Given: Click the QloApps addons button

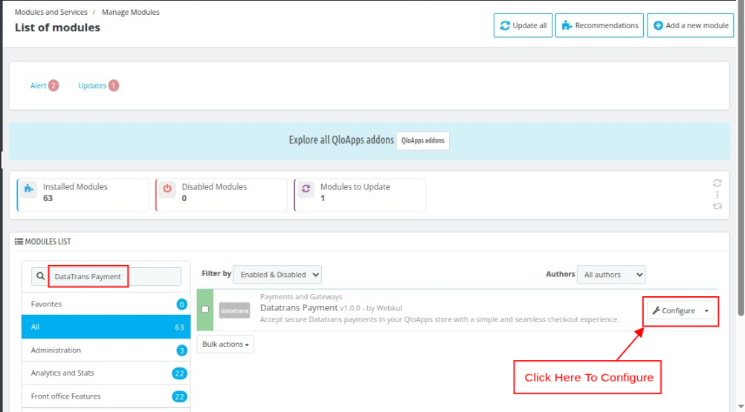Looking at the screenshot, I should [x=422, y=141].
